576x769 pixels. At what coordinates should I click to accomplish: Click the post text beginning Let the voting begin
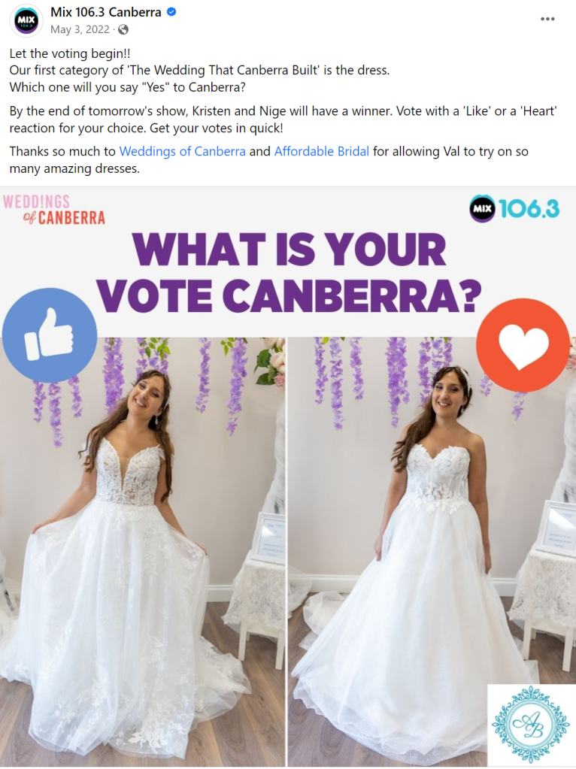point(70,53)
